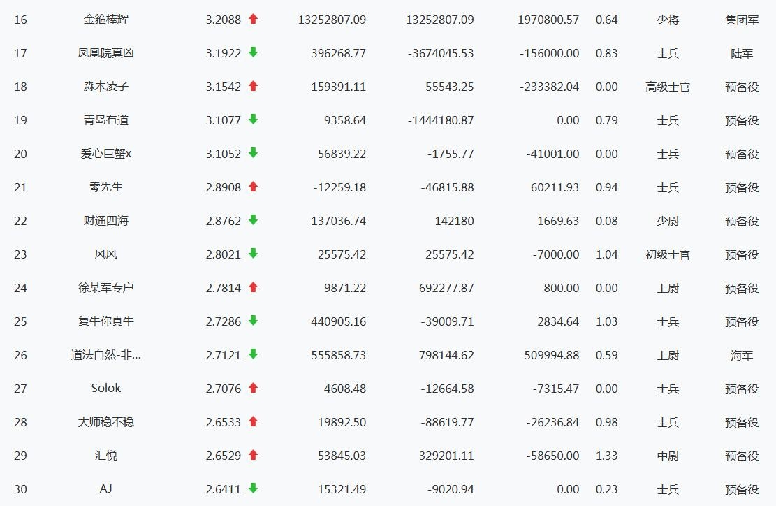This screenshot has width=776, height=506.
Task: Click green down arrow beside 凤凰院真凶
Action: coord(253,52)
